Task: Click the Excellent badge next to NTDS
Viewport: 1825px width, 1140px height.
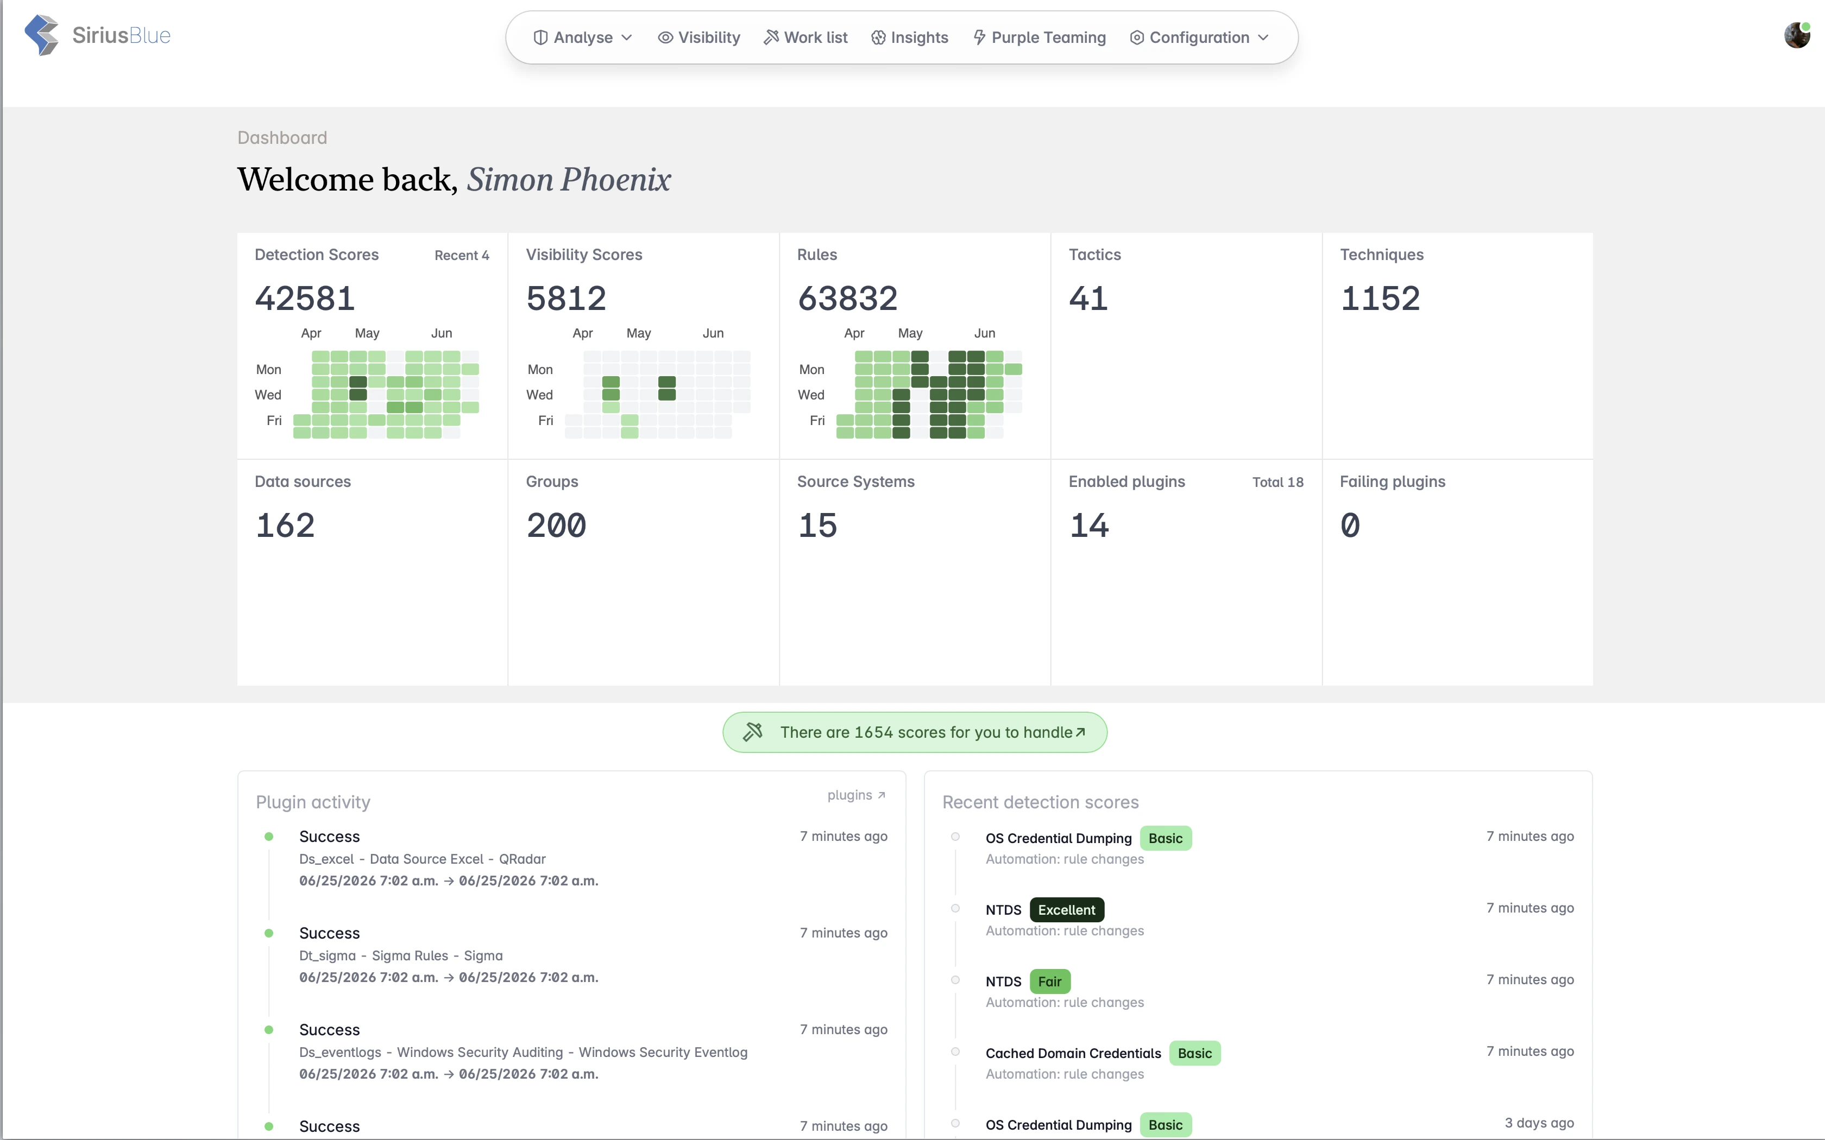Action: tap(1066, 910)
